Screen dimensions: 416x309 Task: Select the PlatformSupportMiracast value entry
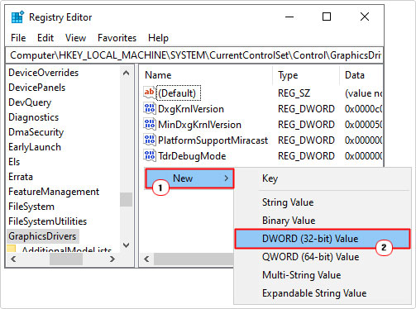coord(213,140)
